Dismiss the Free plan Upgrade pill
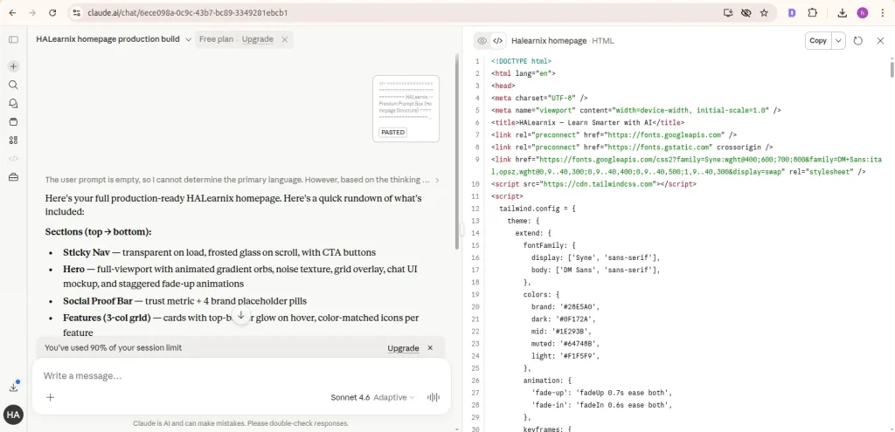 [284, 39]
